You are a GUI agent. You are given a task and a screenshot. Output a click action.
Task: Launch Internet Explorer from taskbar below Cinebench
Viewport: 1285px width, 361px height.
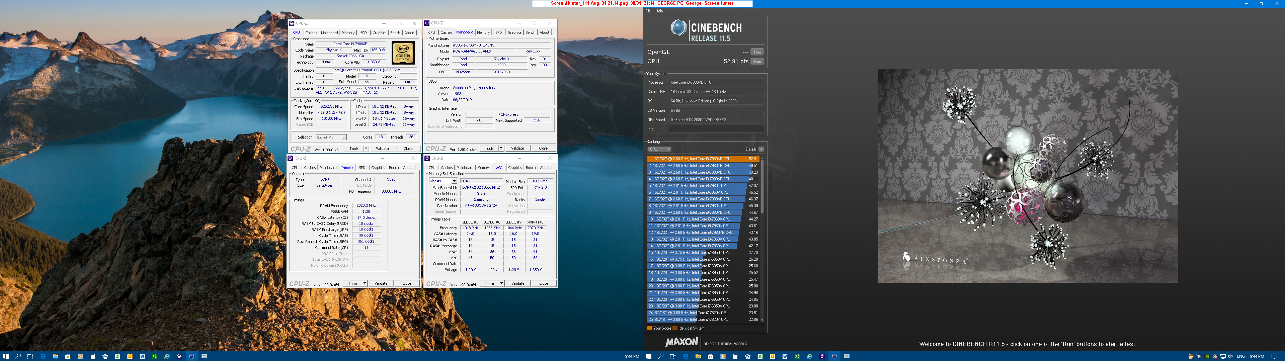(810, 356)
